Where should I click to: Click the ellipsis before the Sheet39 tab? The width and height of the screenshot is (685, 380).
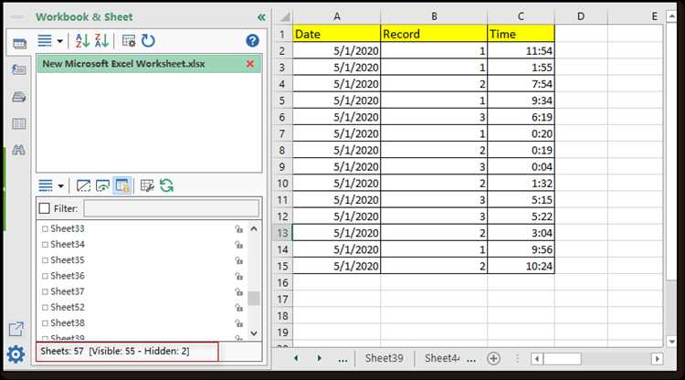(342, 360)
